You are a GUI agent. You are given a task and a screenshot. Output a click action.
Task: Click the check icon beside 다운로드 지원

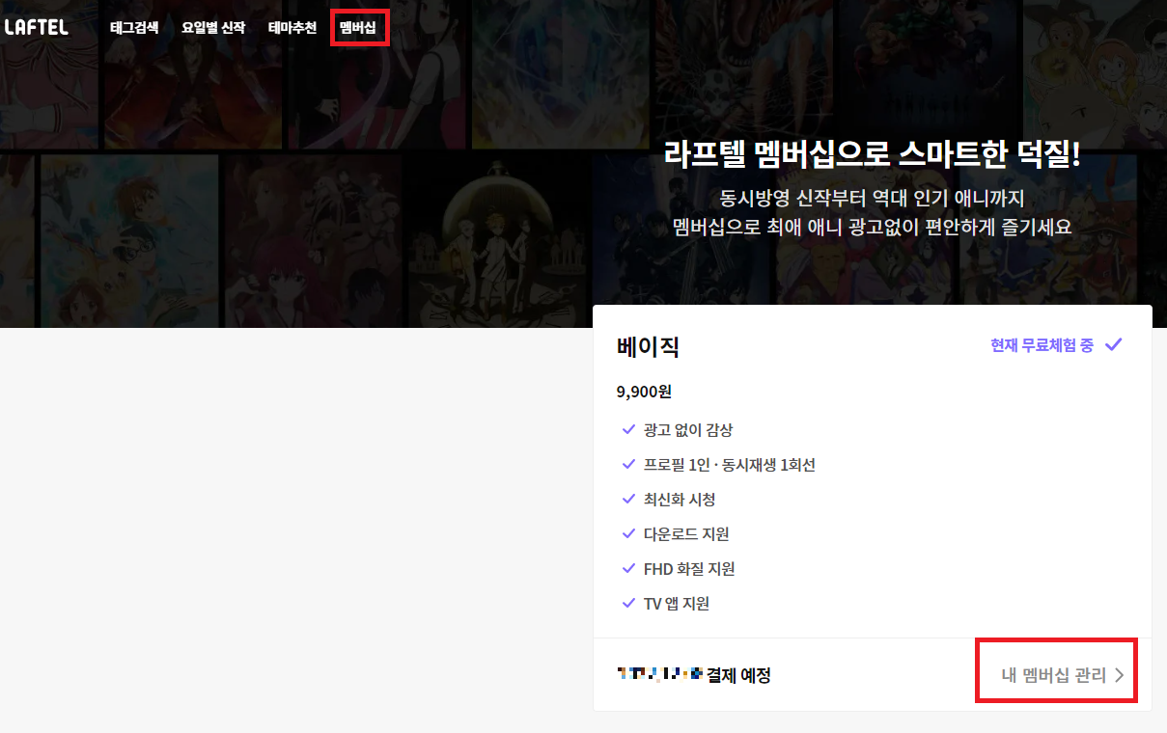628,534
